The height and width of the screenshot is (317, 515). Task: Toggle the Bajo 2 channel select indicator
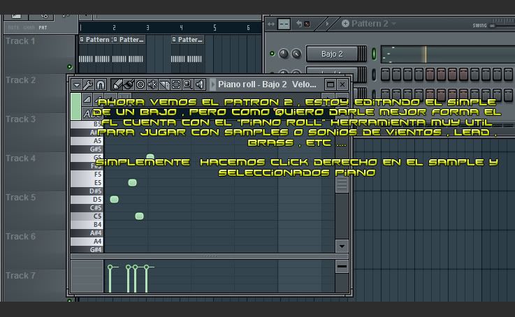[373, 54]
